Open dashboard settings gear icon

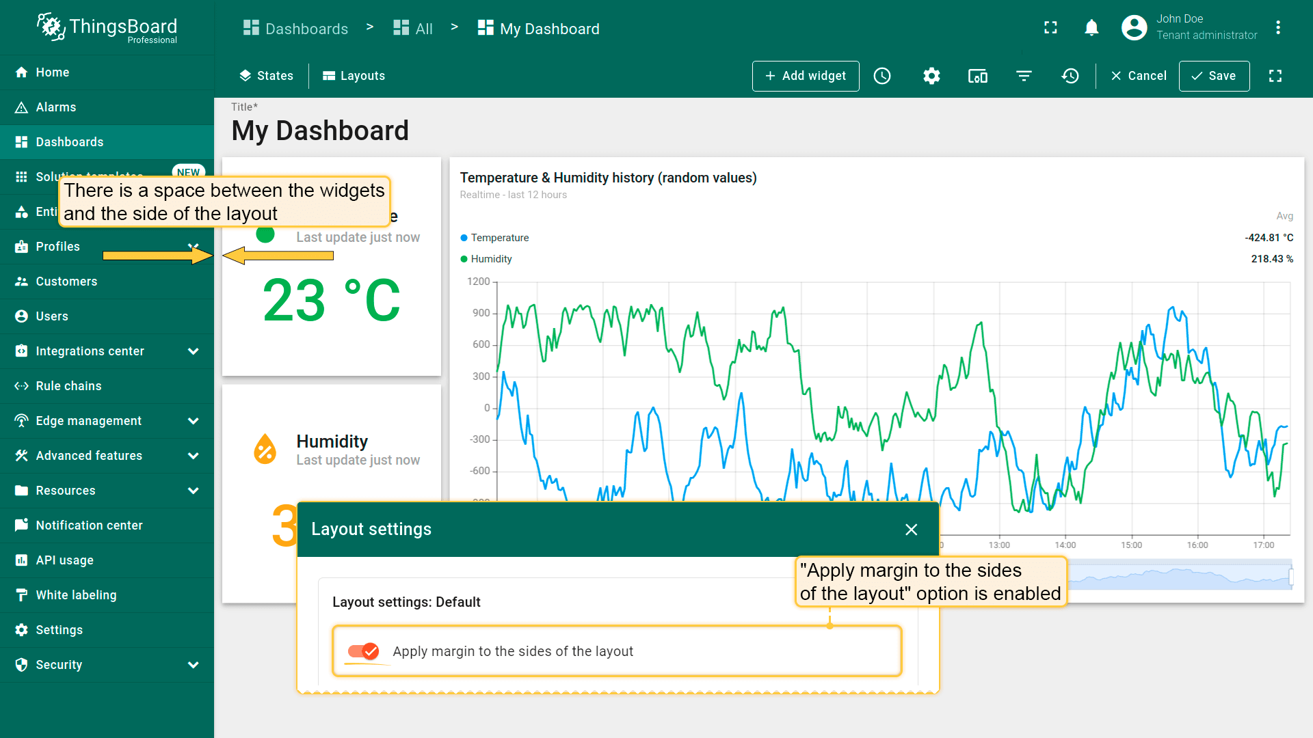coord(931,76)
